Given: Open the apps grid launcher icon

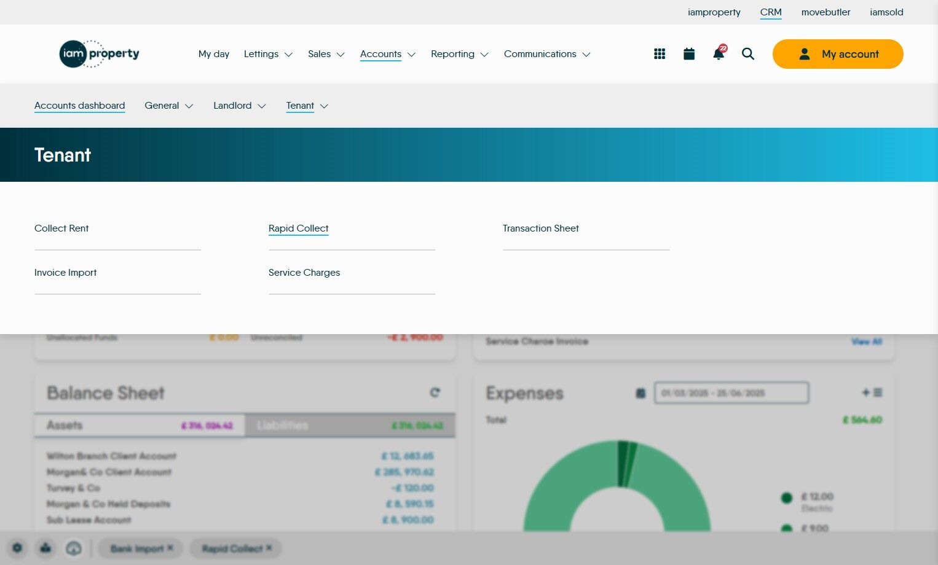Looking at the screenshot, I should pos(660,54).
